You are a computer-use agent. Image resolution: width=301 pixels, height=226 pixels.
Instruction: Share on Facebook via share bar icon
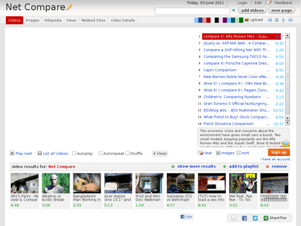(x=244, y=218)
